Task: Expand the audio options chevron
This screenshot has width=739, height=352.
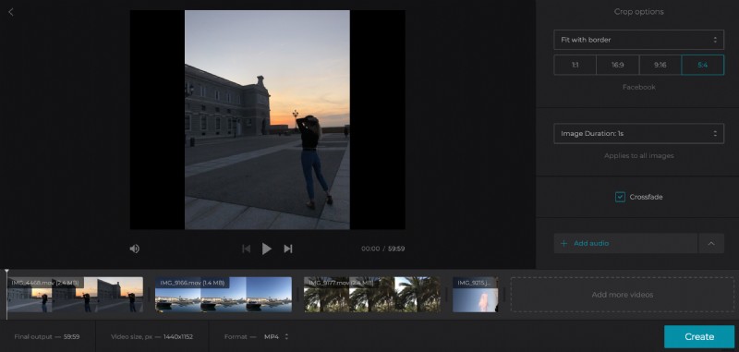Action: pyautogui.click(x=711, y=244)
